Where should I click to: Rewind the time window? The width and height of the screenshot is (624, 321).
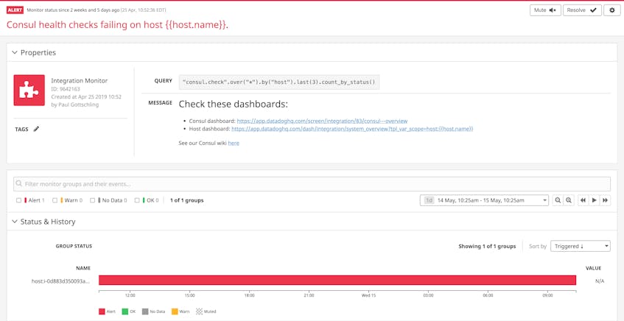[x=583, y=200]
